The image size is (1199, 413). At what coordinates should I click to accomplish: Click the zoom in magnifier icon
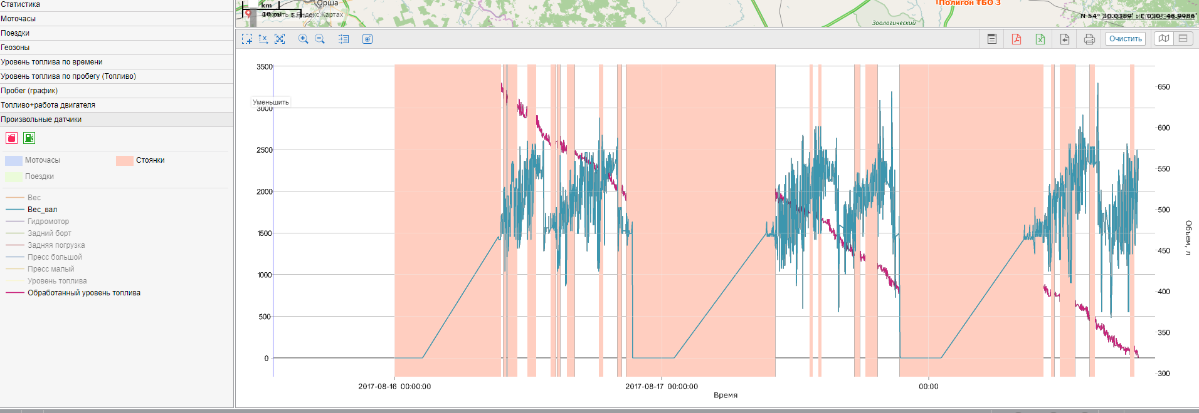(304, 39)
